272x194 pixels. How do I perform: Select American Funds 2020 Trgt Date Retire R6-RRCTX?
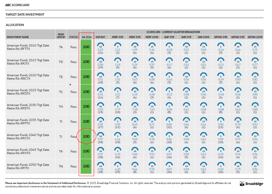28,77
